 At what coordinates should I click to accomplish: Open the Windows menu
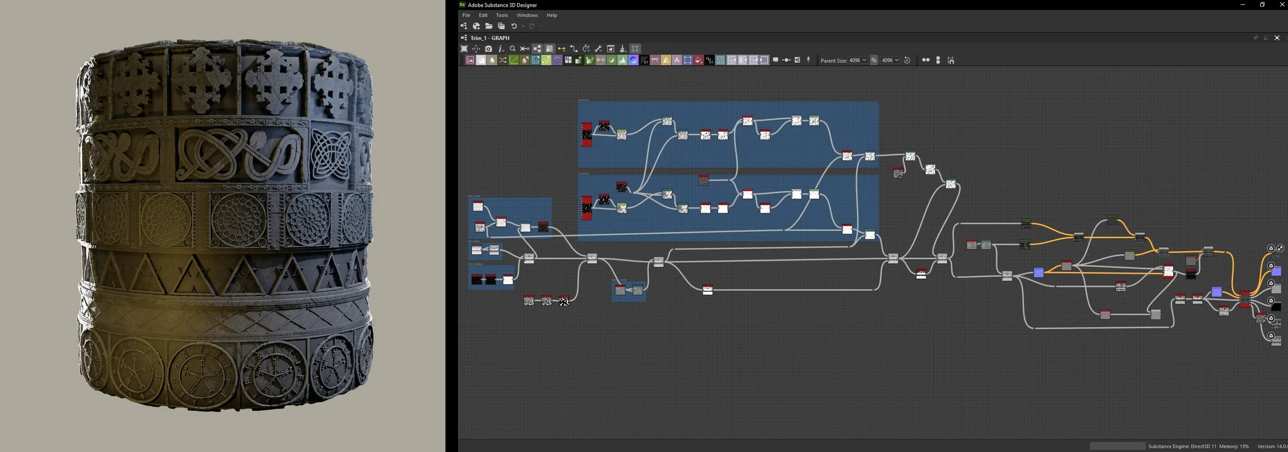pyautogui.click(x=527, y=15)
